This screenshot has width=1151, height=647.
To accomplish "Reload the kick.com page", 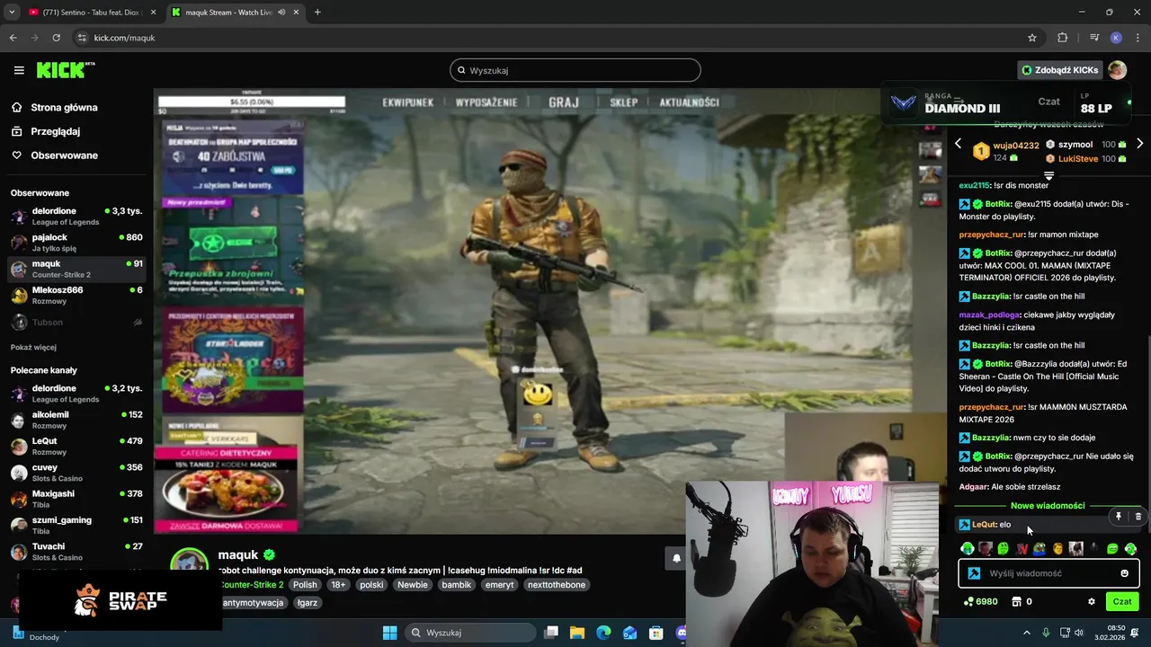I will pyautogui.click(x=57, y=38).
